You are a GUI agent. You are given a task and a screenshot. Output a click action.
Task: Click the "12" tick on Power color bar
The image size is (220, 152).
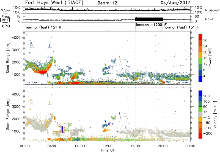205,64
